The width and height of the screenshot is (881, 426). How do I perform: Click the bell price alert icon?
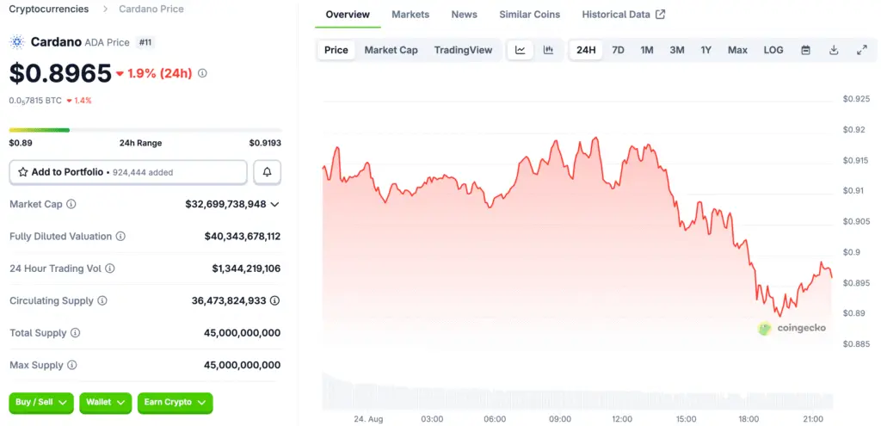268,172
